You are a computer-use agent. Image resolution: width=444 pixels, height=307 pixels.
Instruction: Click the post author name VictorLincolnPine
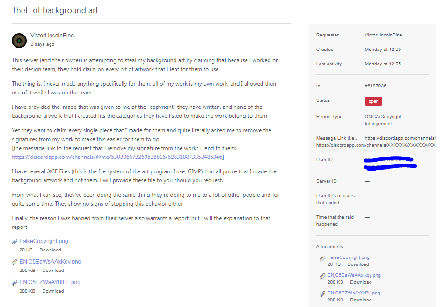point(52,36)
